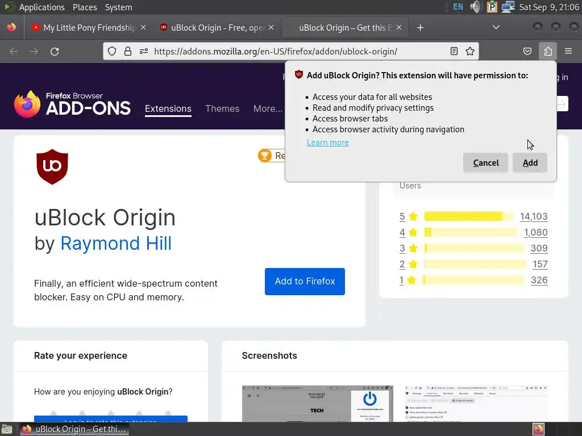Open the Firefox hamburger menu
The width and height of the screenshot is (582, 436).
tap(568, 51)
